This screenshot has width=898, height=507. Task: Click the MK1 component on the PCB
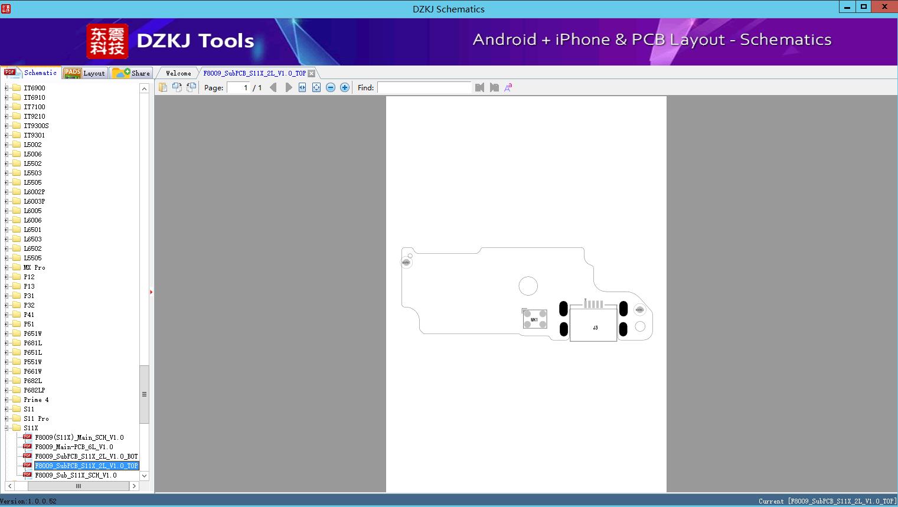point(534,319)
